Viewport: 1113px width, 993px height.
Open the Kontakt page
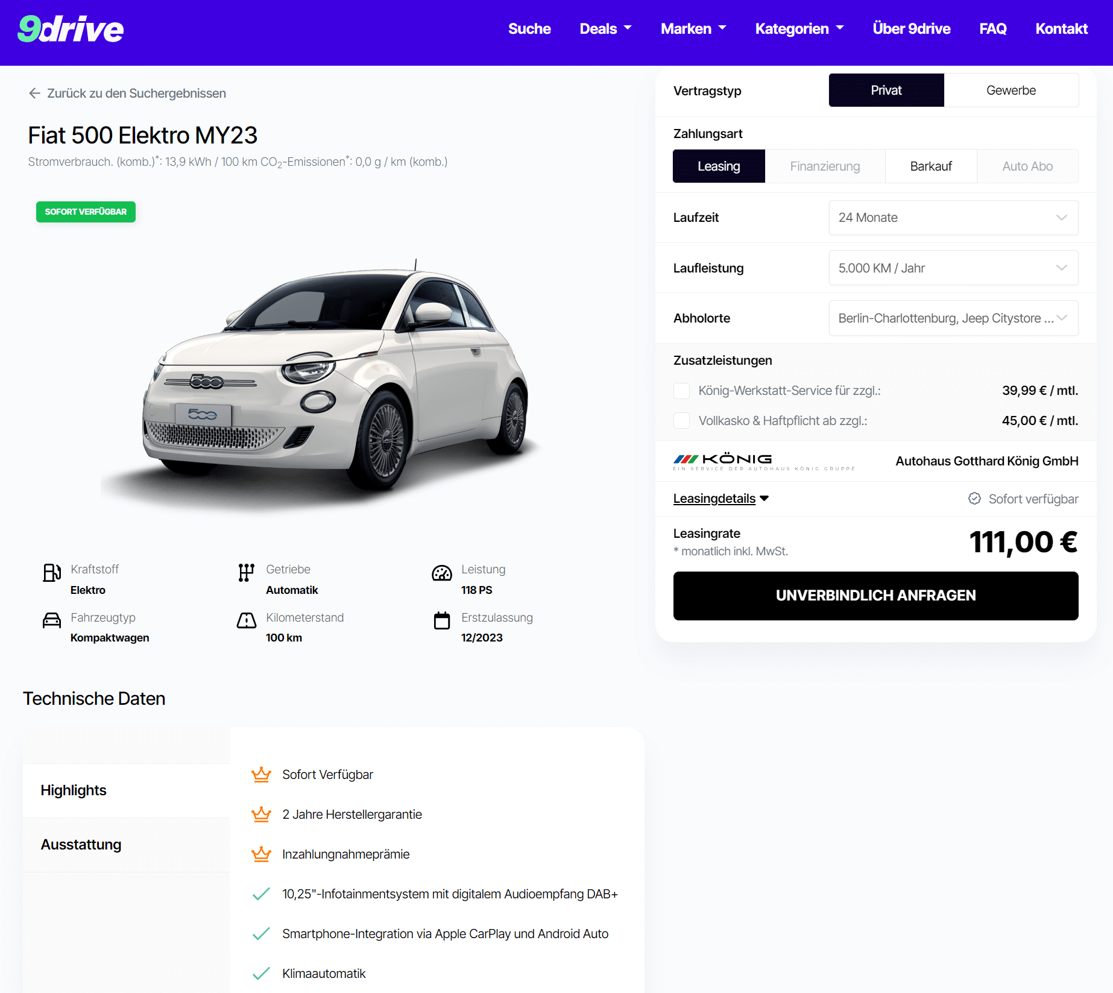coord(1061,29)
